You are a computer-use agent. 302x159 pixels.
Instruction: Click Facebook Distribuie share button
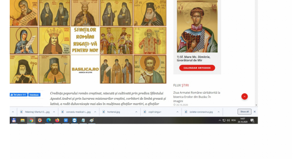point(34,95)
